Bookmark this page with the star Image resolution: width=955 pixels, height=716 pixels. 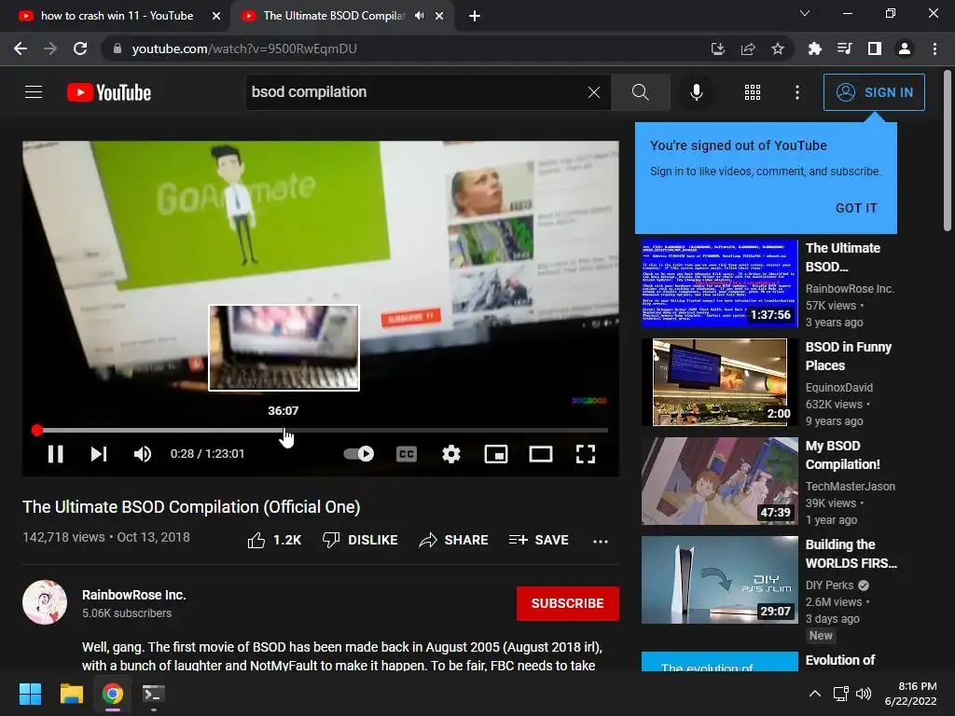click(777, 48)
